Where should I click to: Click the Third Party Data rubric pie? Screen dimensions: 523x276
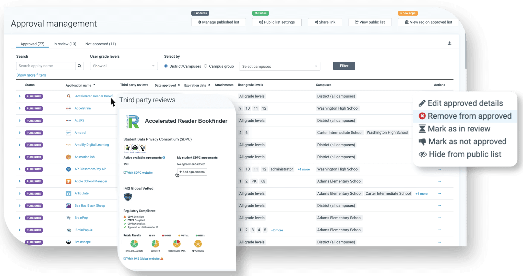[176, 244]
